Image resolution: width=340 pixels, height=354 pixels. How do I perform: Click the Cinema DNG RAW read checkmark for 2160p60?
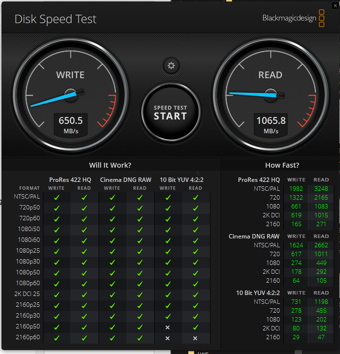pos(140,338)
